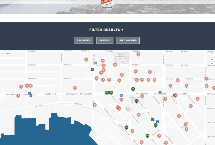Select bike parking pin on Shilshole Ave NW
Screen dimensions: 215x145
(126, 127)
